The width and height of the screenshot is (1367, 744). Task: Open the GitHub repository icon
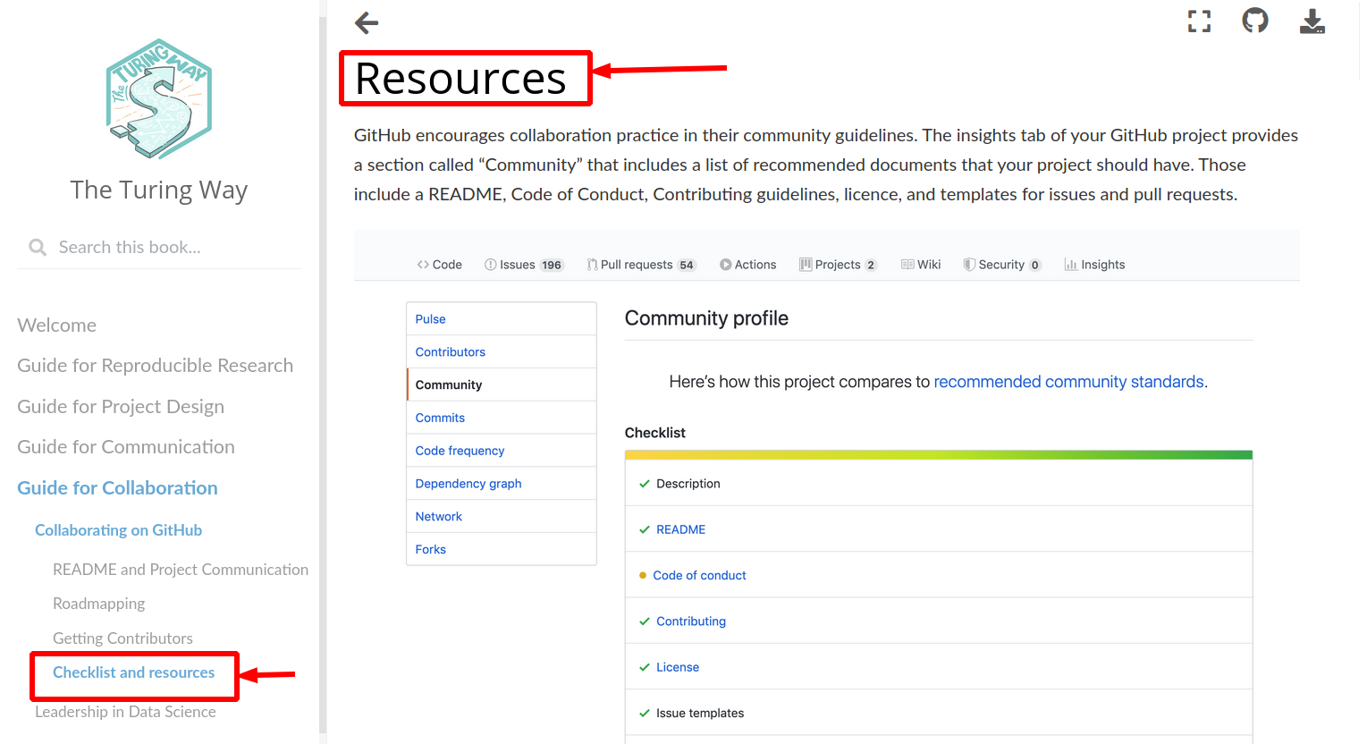[x=1255, y=21]
